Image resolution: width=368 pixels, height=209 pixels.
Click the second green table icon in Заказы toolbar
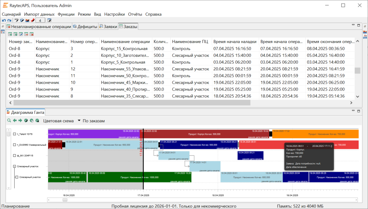[x=15, y=34]
